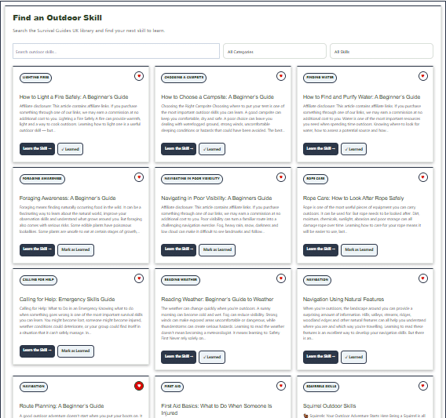The height and width of the screenshot is (418, 446).
Task: Open How to Light a Fire Safely title
Action: [74, 97]
